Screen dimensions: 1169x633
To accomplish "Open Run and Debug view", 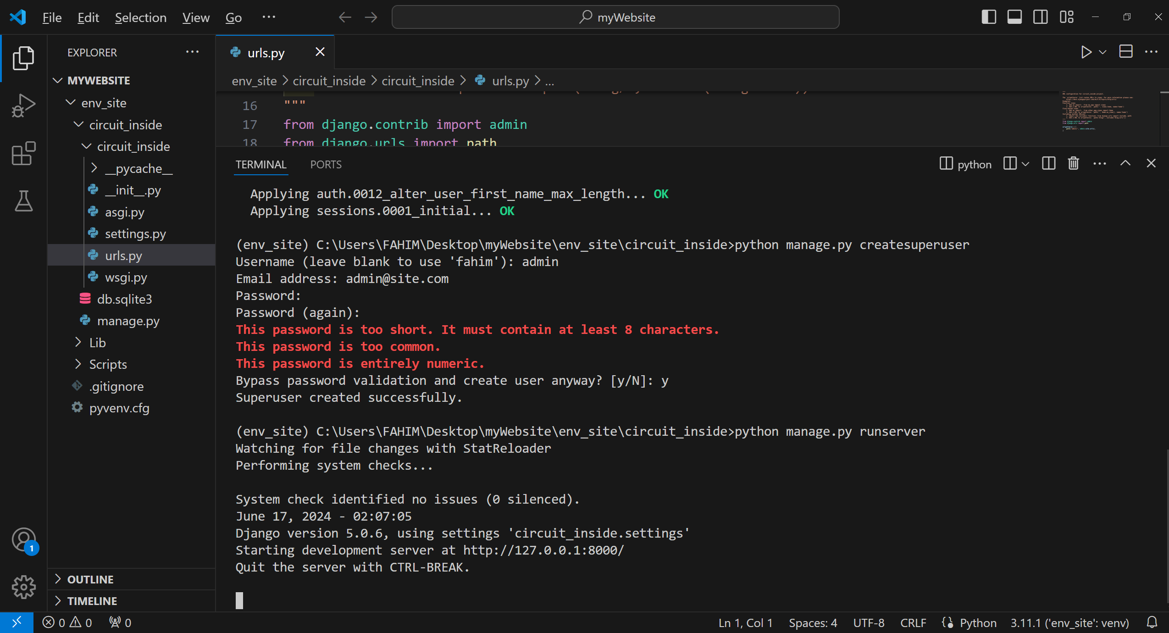I will [x=23, y=105].
